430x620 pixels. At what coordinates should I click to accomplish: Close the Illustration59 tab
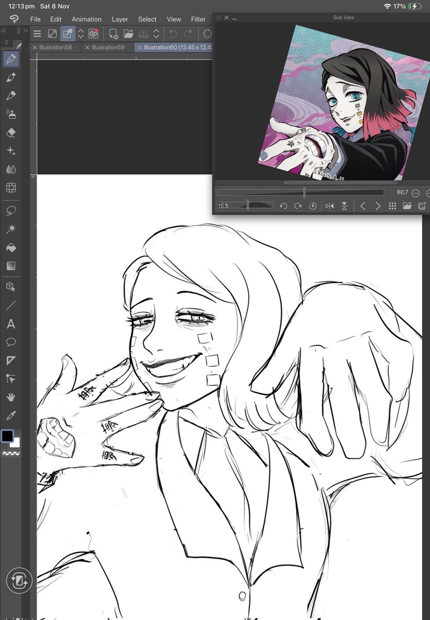pos(87,48)
